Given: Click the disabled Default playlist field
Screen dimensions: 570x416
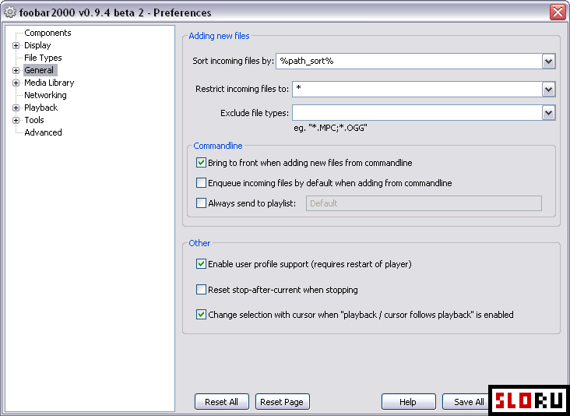Looking at the screenshot, I should coord(424,203).
